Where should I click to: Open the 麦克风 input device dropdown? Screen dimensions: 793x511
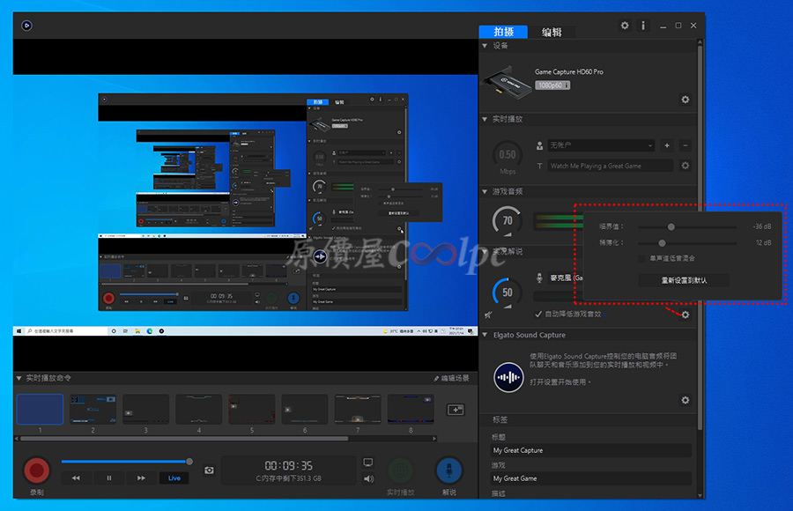[x=565, y=278]
